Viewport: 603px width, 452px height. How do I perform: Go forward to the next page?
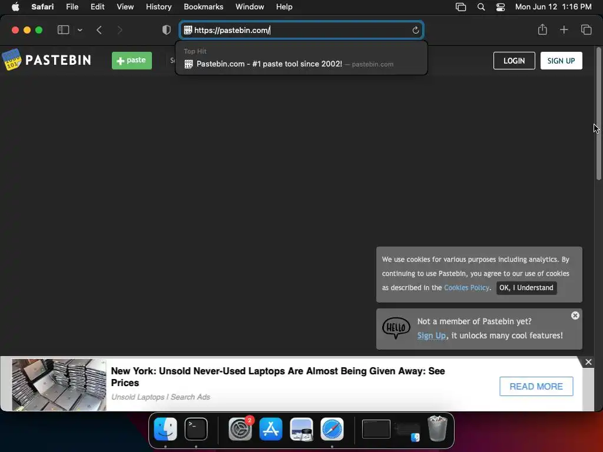[x=120, y=30]
